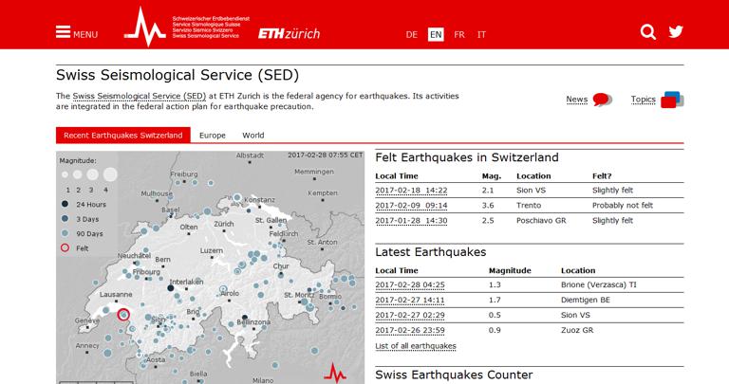729x384 pixels.
Task: Switch language to FR
Action: (x=459, y=34)
